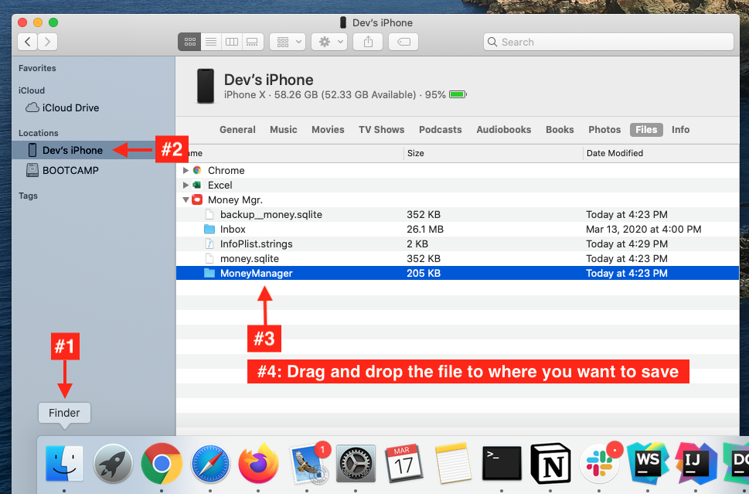Switch to the Books tab
The height and width of the screenshot is (494, 749).
(x=560, y=129)
